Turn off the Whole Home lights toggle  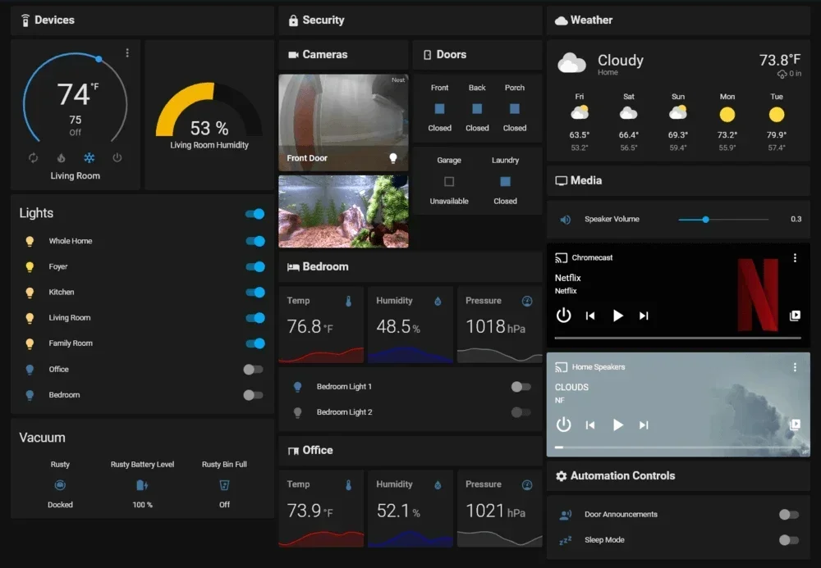click(x=255, y=241)
